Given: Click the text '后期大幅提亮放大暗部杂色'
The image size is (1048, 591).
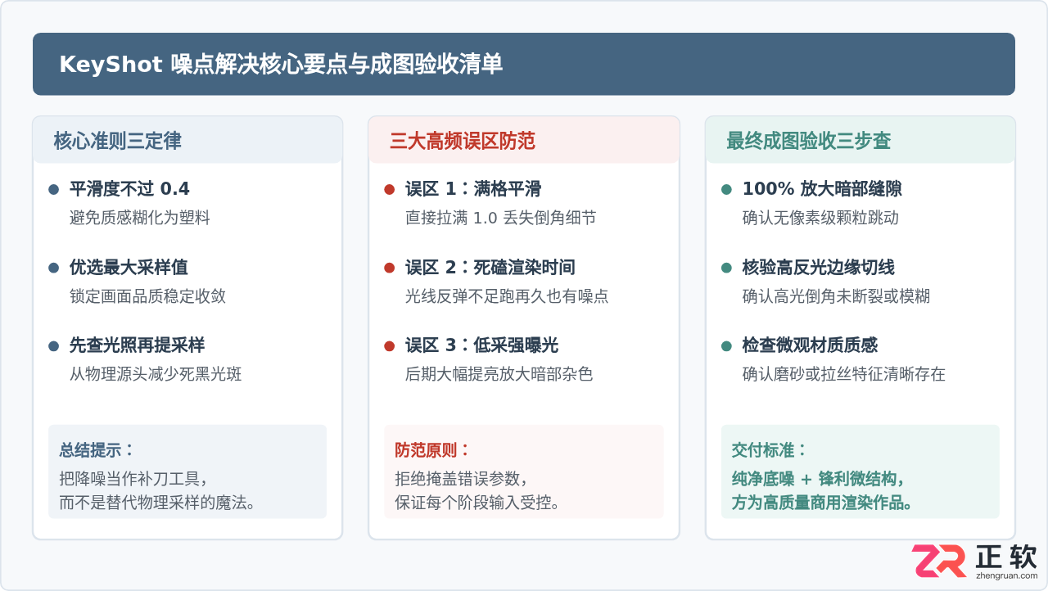Looking at the screenshot, I should pyautogui.click(x=499, y=373).
